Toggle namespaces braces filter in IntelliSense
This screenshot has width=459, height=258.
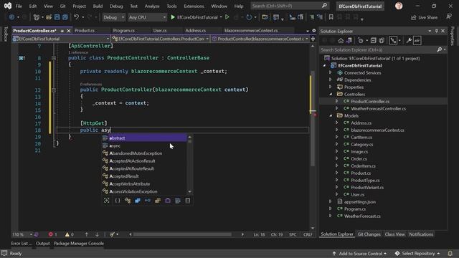coord(118,201)
